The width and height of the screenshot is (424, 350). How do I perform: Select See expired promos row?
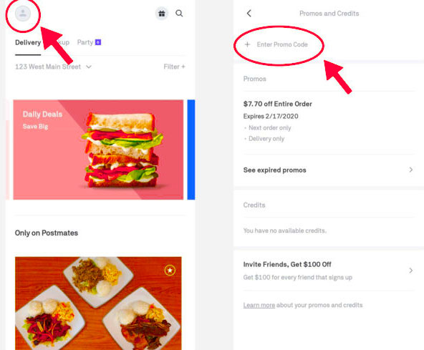click(329, 170)
